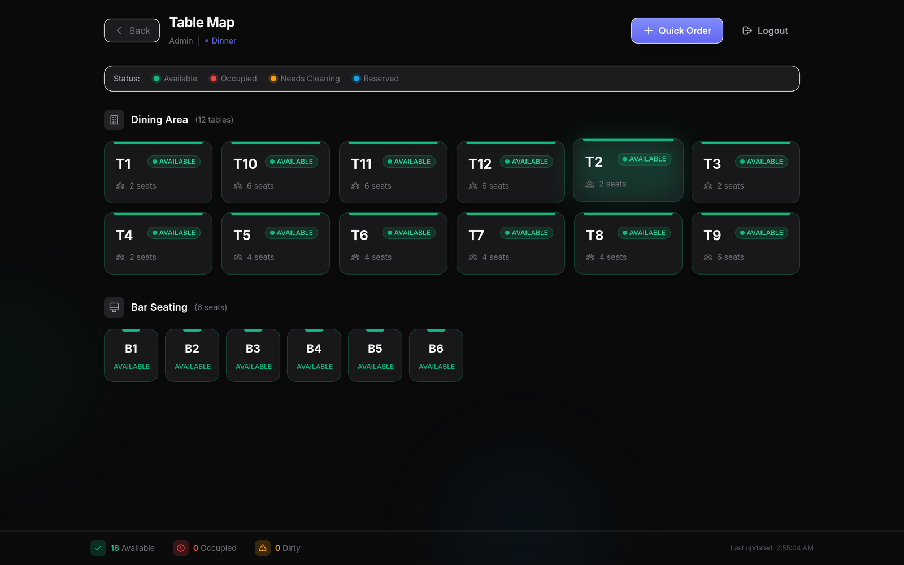Click the seats icon on table T3
The height and width of the screenshot is (565, 904).
pyautogui.click(x=708, y=186)
